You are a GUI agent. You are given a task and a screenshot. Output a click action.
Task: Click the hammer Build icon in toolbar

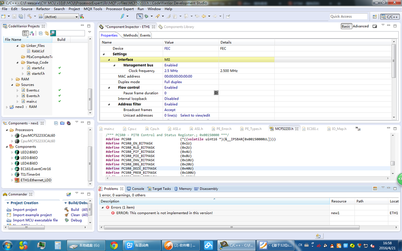pos(29,16)
